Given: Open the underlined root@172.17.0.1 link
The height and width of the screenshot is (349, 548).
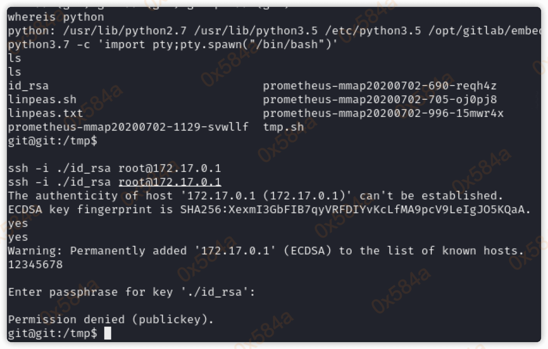Looking at the screenshot, I should click(x=170, y=182).
